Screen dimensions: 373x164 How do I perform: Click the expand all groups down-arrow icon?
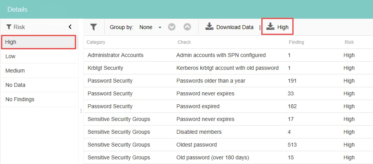click(172, 27)
